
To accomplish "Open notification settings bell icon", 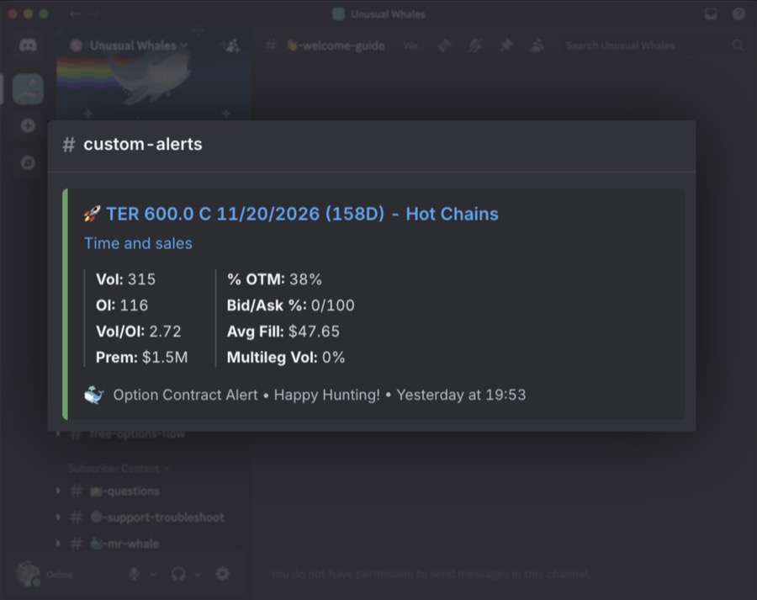I will coord(475,46).
